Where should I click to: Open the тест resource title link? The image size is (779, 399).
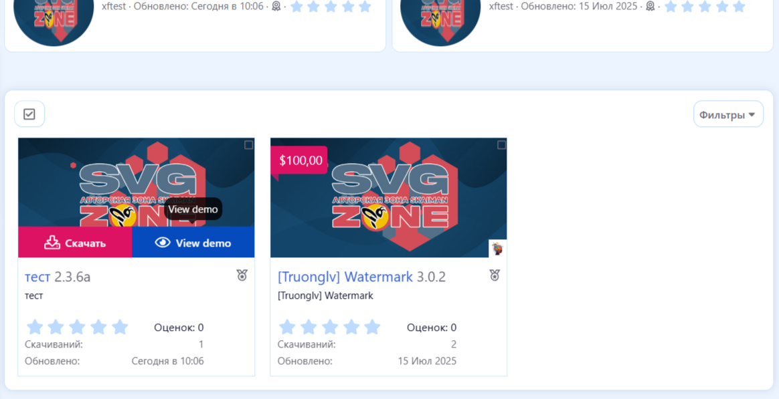pos(37,277)
